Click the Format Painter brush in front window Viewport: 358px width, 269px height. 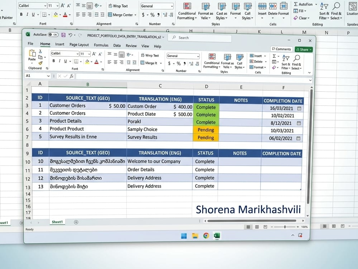(40, 63)
